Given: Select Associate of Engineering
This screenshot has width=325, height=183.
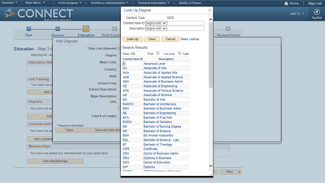Looking at the screenshot, I should (x=160, y=86).
